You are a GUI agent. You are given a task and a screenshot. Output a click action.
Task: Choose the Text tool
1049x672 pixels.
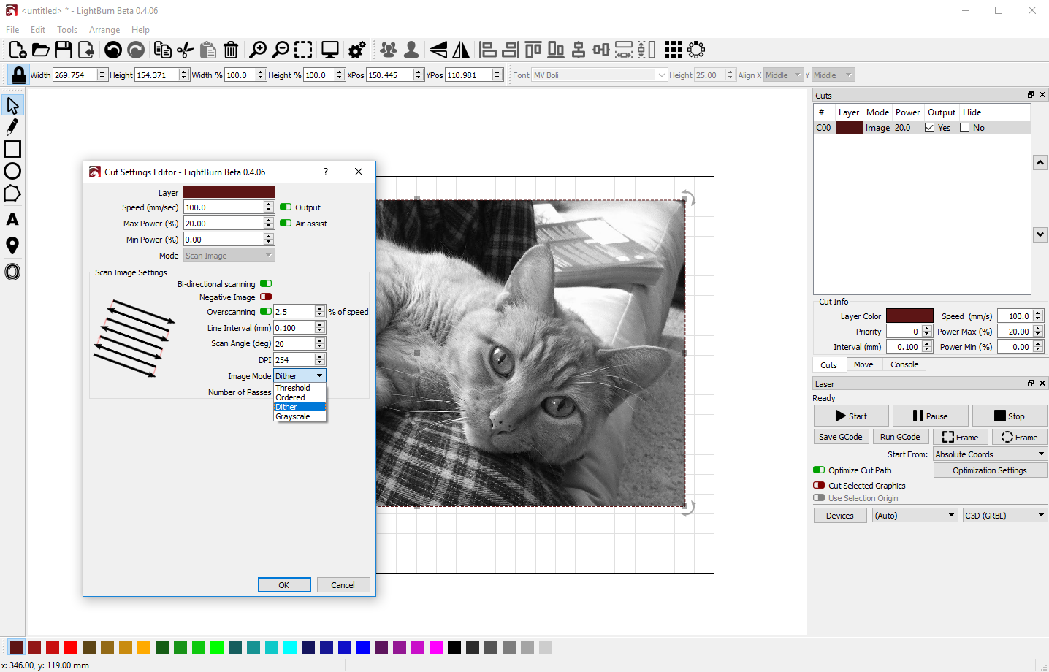pyautogui.click(x=12, y=218)
